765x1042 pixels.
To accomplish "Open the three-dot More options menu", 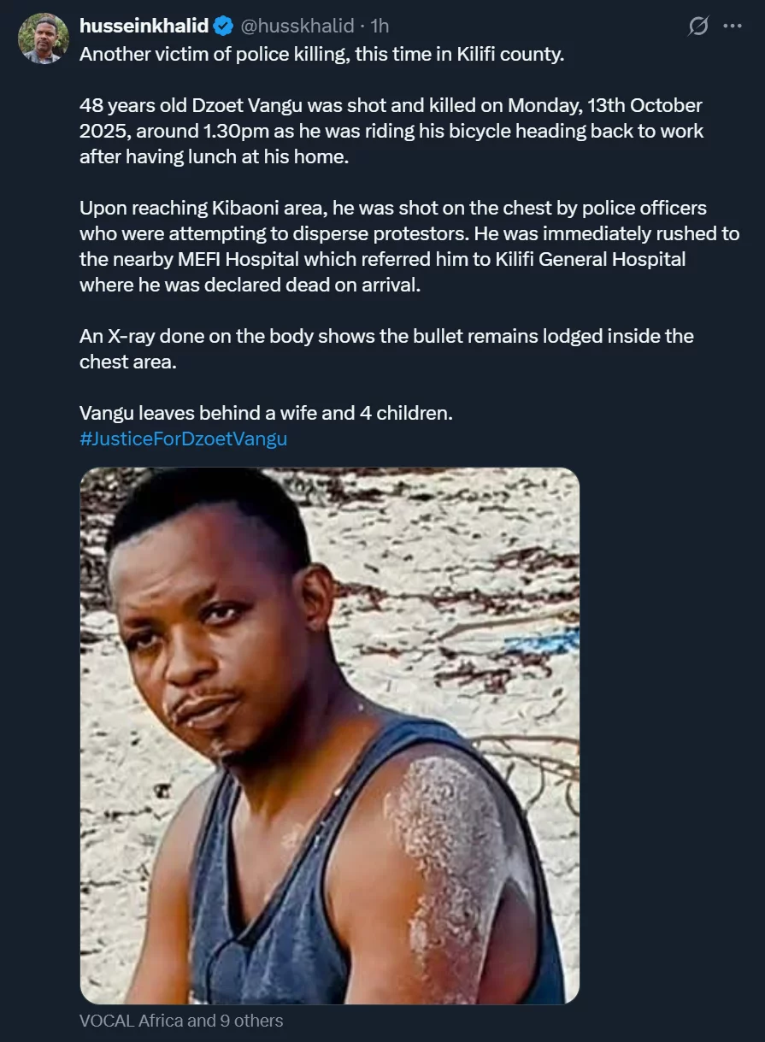I will point(733,26).
